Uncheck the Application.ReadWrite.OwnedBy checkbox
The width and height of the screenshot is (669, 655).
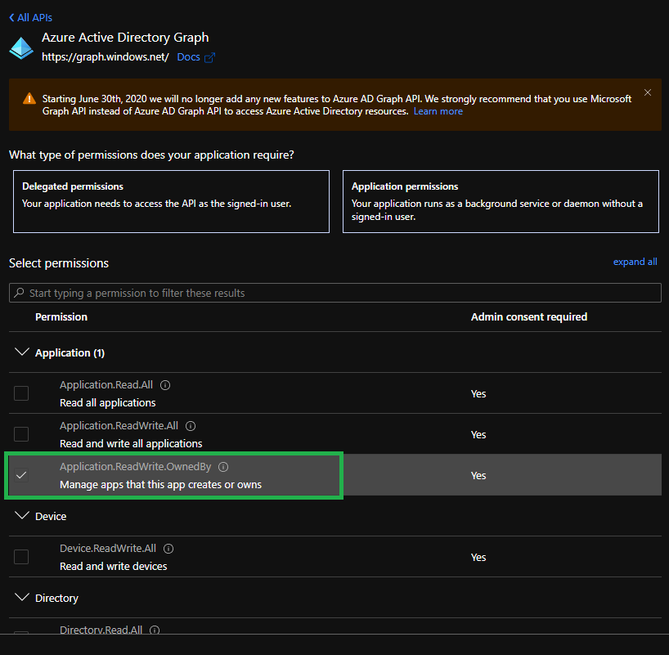21,475
